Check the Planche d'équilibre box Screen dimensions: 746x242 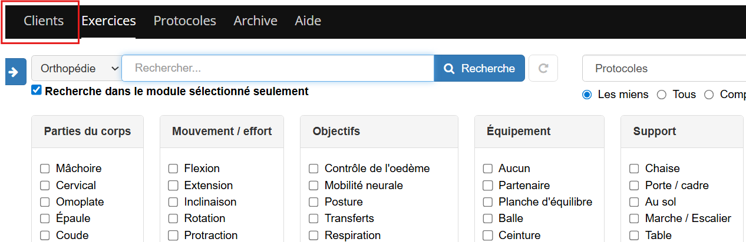[x=488, y=202]
